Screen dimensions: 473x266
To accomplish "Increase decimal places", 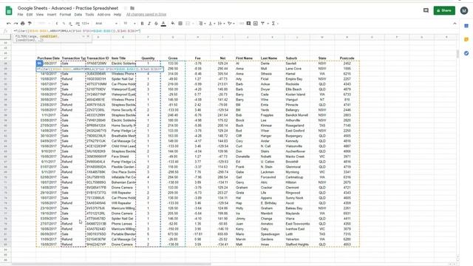I will click(78, 24).
